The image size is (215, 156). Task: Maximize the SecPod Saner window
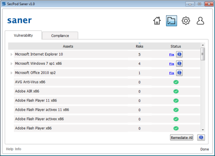[x=199, y=4]
